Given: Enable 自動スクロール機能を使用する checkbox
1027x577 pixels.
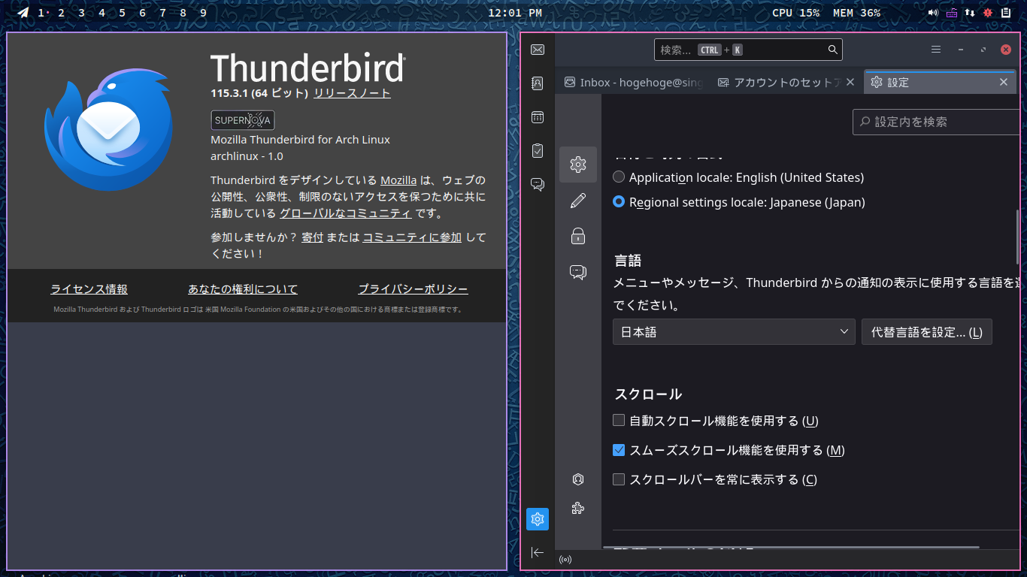Looking at the screenshot, I should coord(619,420).
